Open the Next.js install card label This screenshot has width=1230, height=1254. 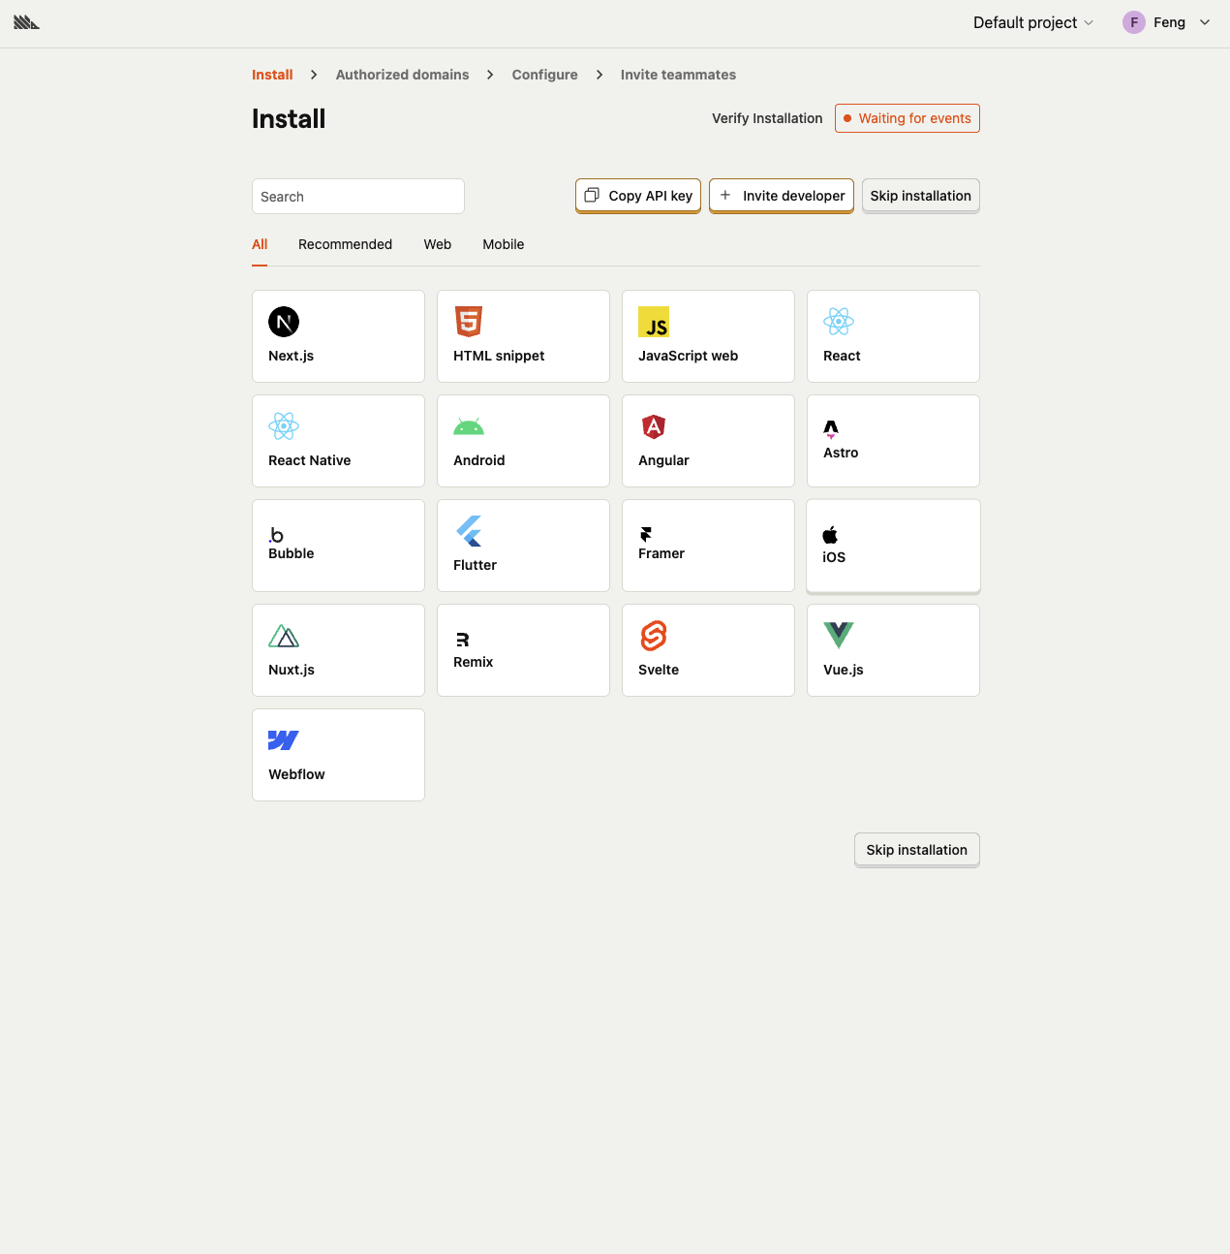click(292, 356)
